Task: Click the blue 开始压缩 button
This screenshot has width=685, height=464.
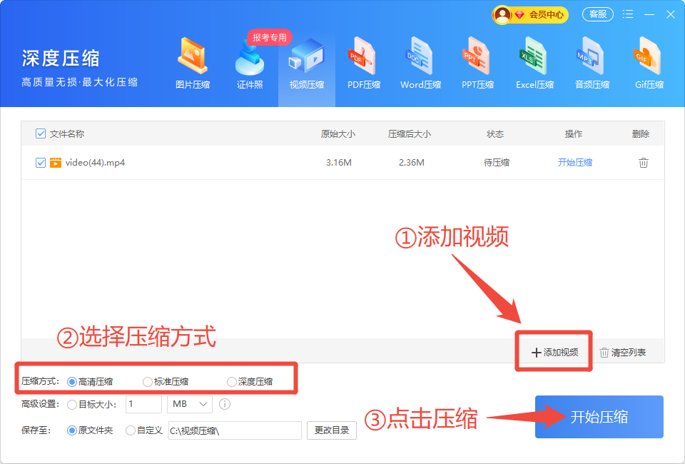Action: [x=599, y=417]
